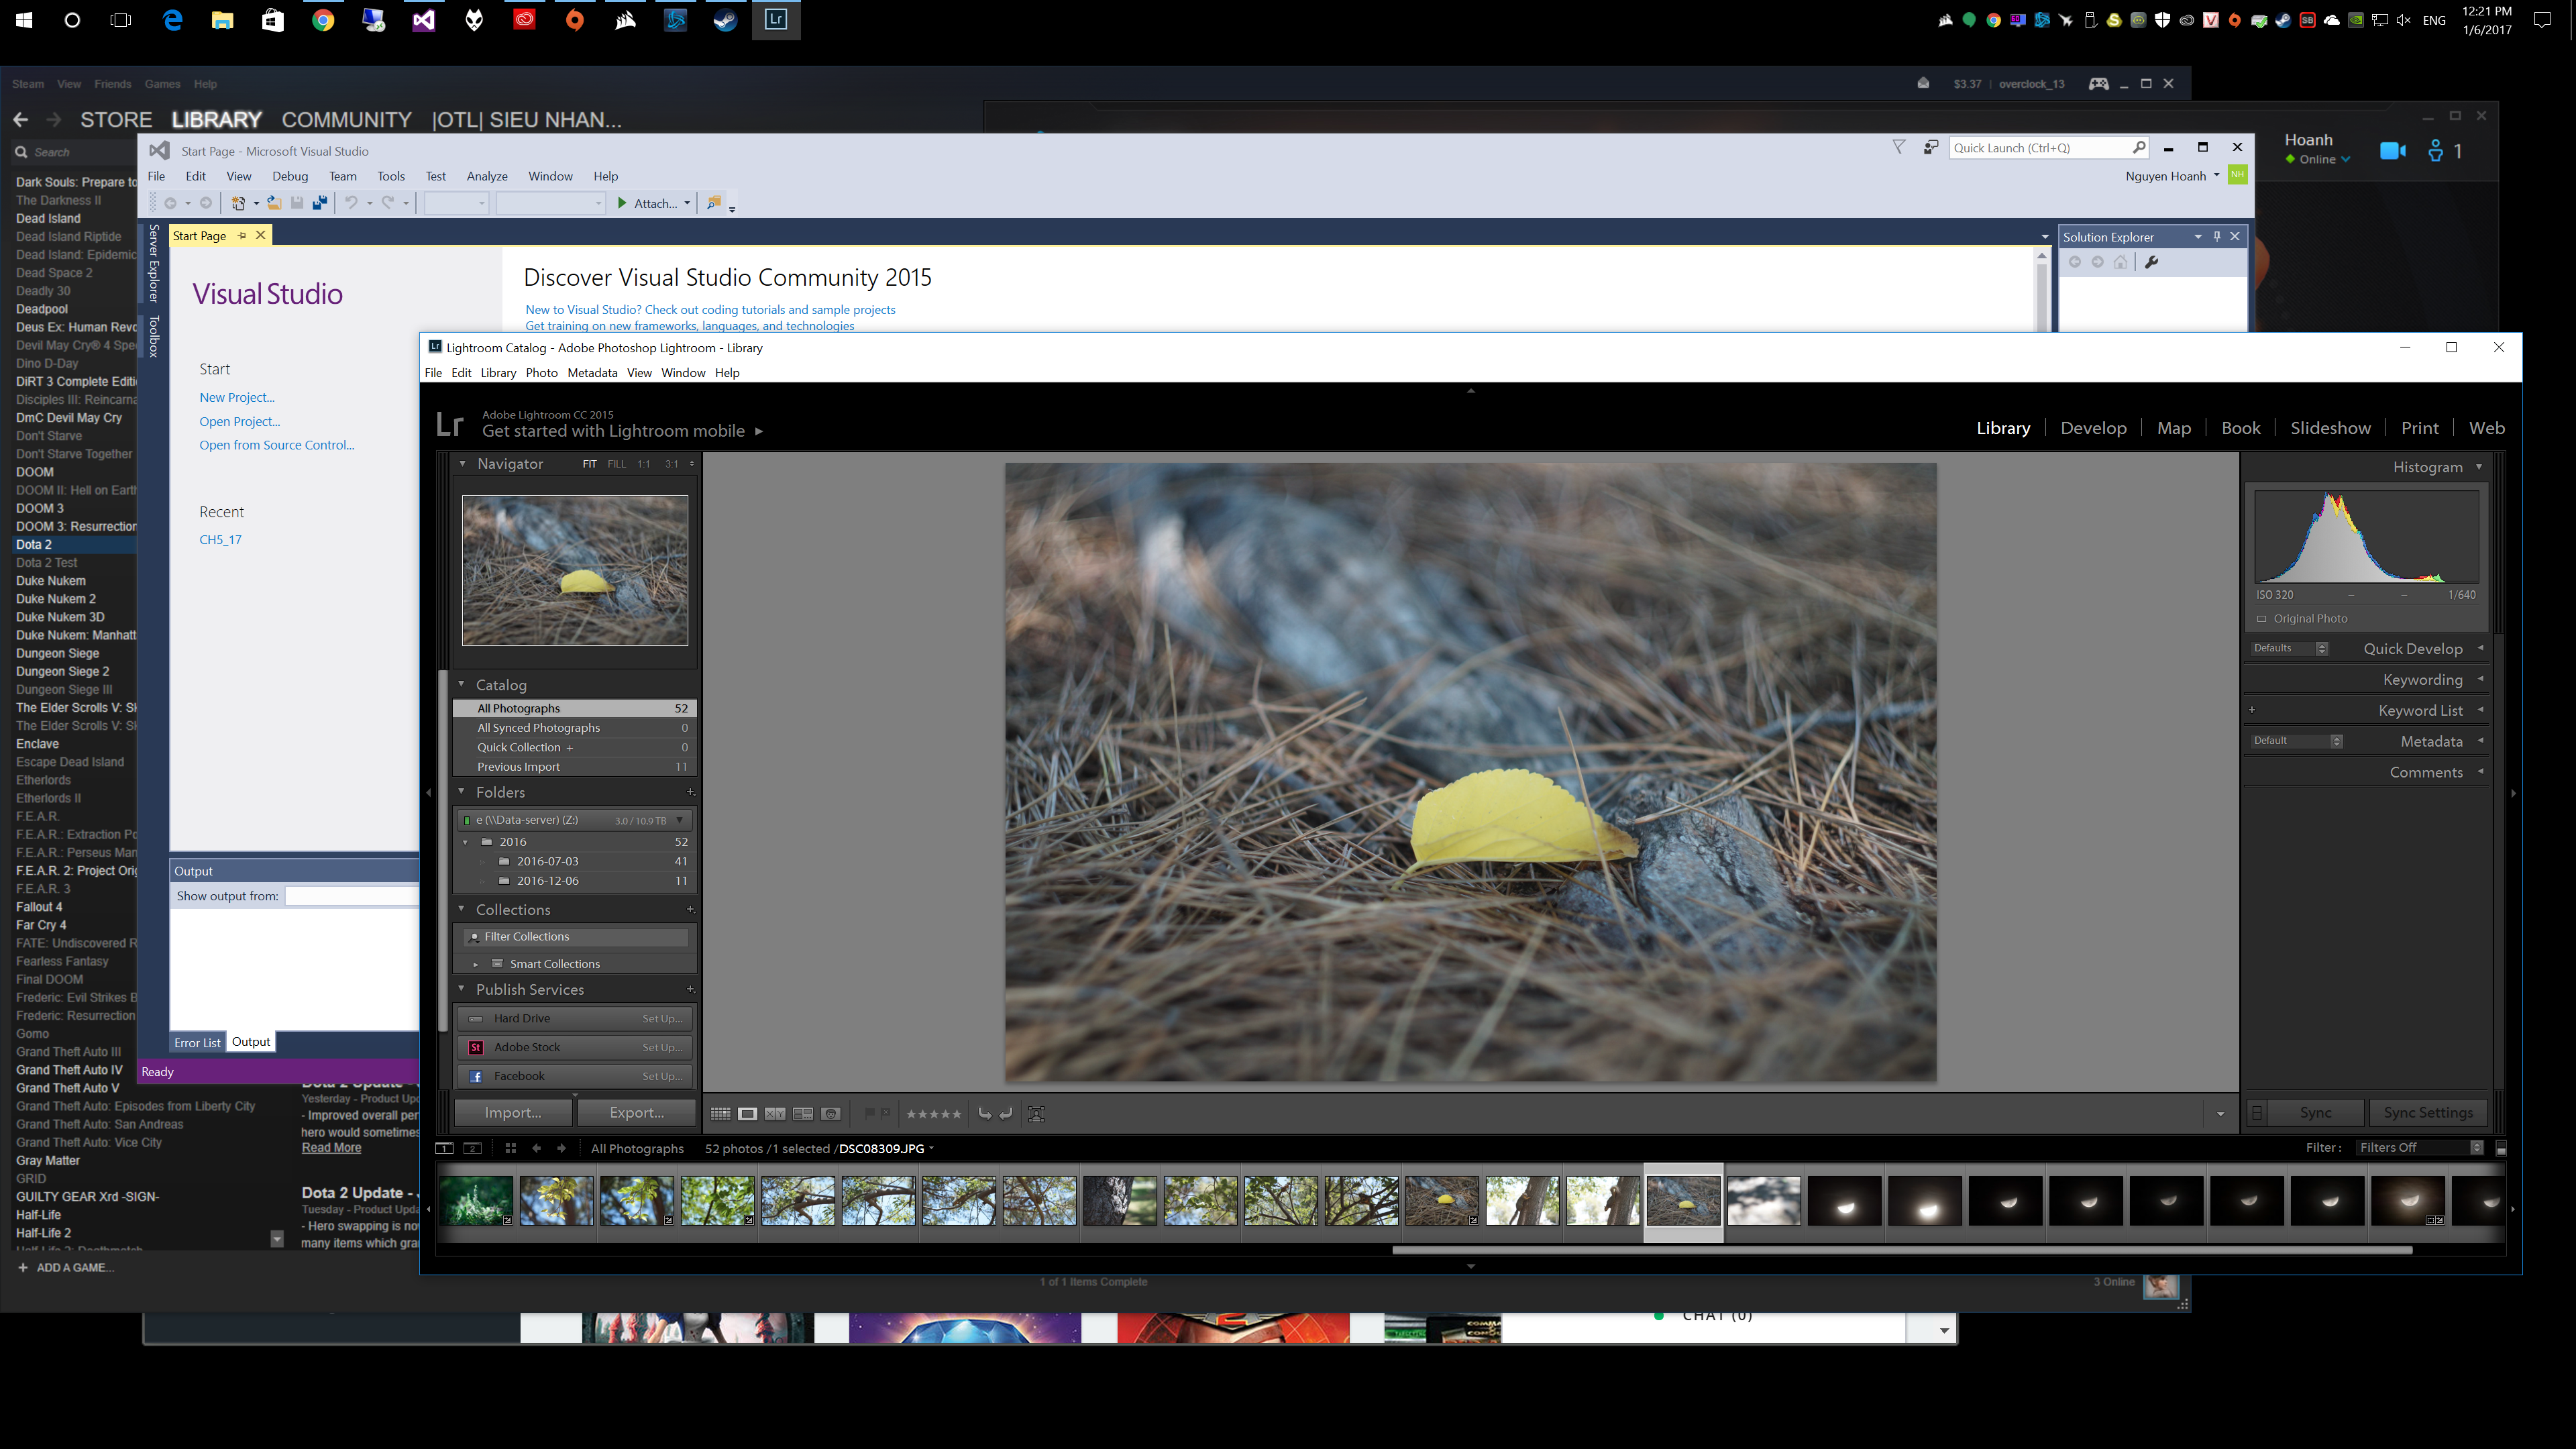The width and height of the screenshot is (2576, 1449).
Task: Collapse the Catalog panel
Action: click(462, 685)
